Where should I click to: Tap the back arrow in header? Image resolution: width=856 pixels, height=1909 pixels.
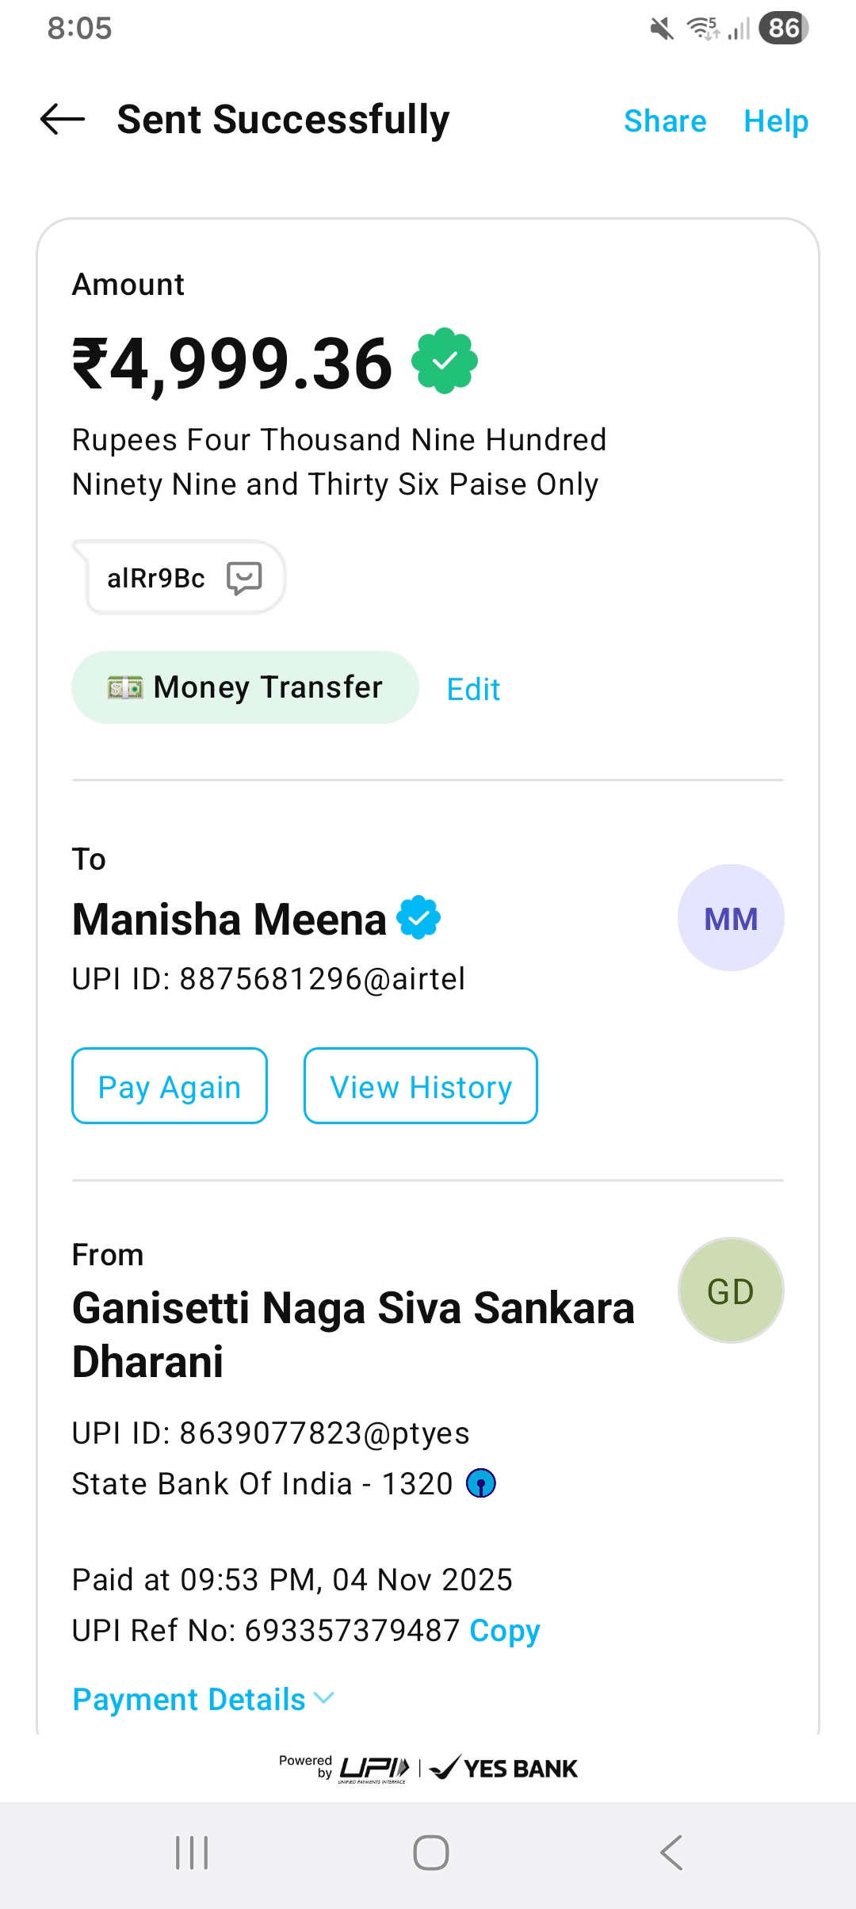pos(63,120)
